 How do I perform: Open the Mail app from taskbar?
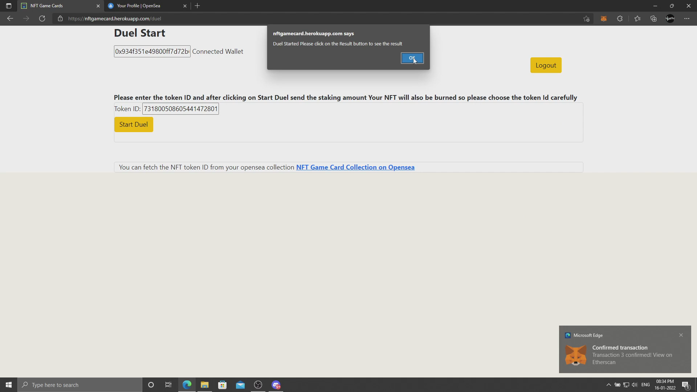[x=240, y=385]
